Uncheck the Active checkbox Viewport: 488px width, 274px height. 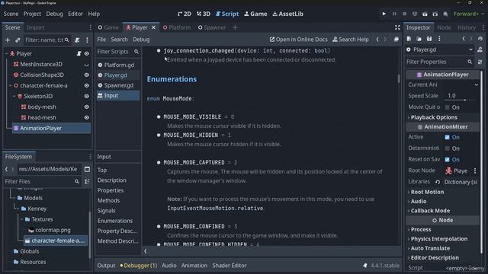pos(448,137)
